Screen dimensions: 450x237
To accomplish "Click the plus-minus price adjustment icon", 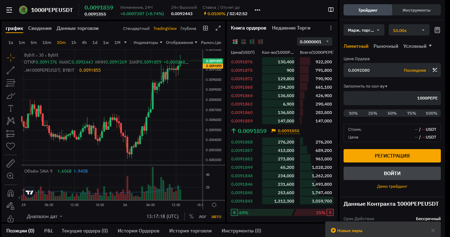I will tap(435, 70).
